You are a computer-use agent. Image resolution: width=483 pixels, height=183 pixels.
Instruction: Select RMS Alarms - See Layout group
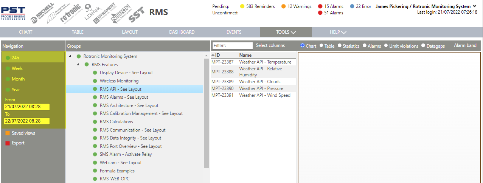(124, 97)
